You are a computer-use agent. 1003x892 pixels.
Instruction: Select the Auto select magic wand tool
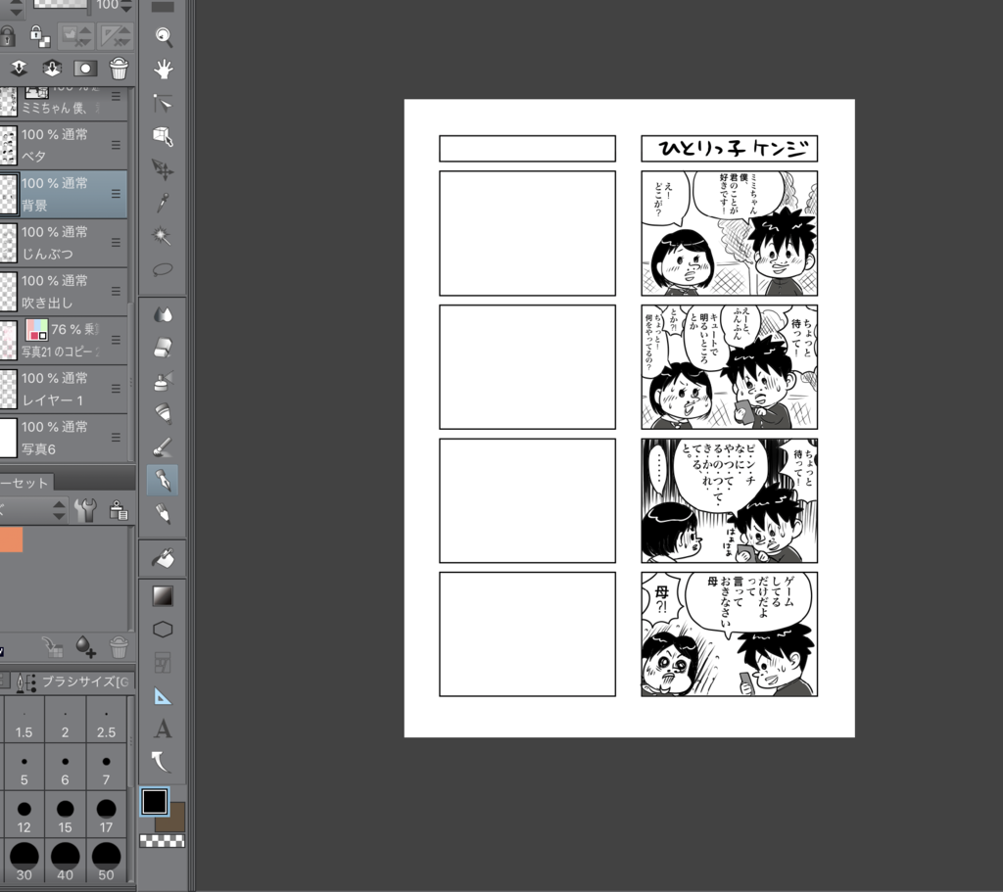coord(164,236)
